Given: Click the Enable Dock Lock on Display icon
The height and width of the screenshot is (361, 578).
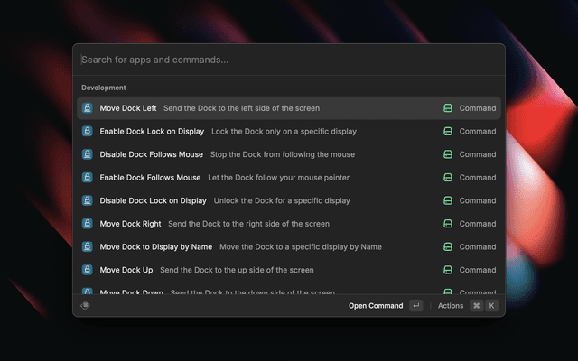Looking at the screenshot, I should point(87,132).
